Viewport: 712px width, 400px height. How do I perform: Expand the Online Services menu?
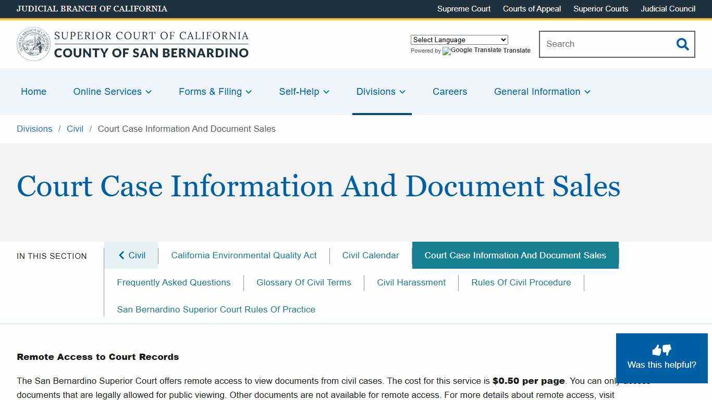[x=112, y=92]
